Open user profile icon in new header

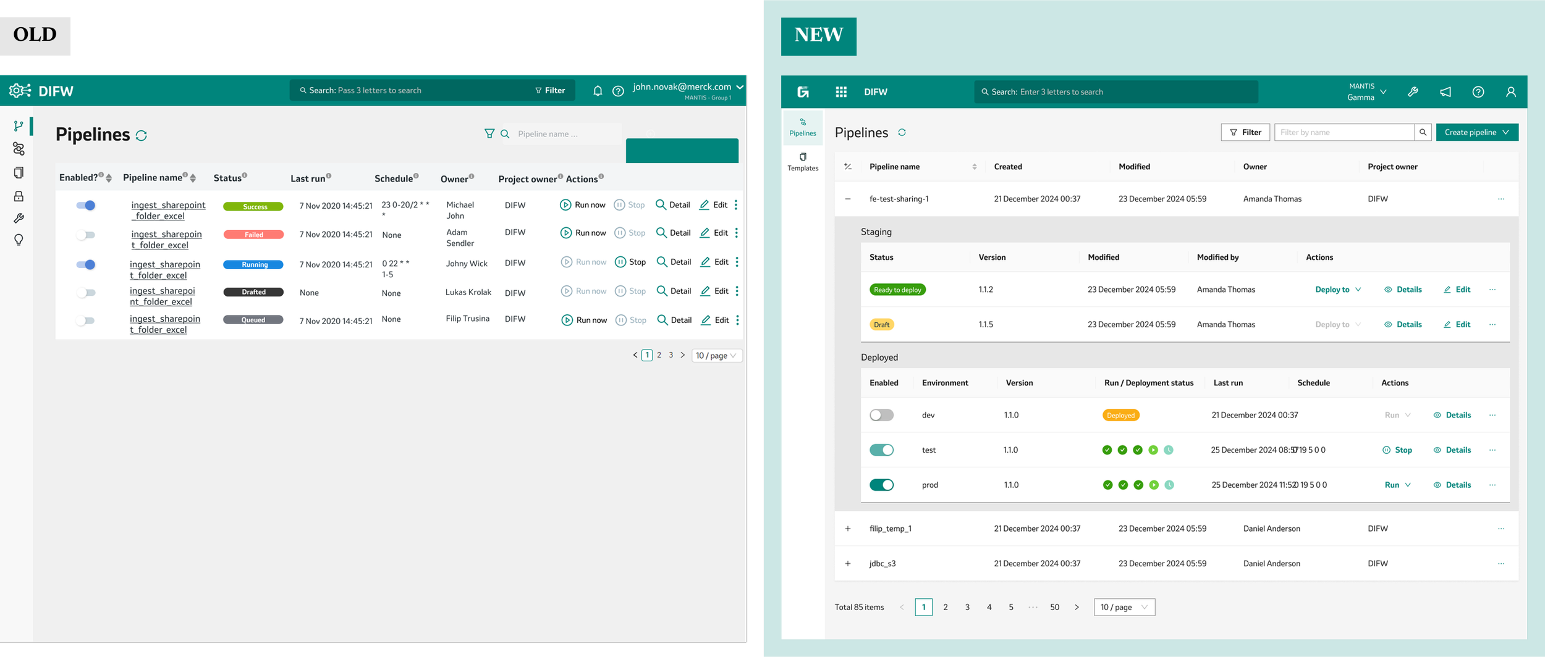pyautogui.click(x=1511, y=92)
